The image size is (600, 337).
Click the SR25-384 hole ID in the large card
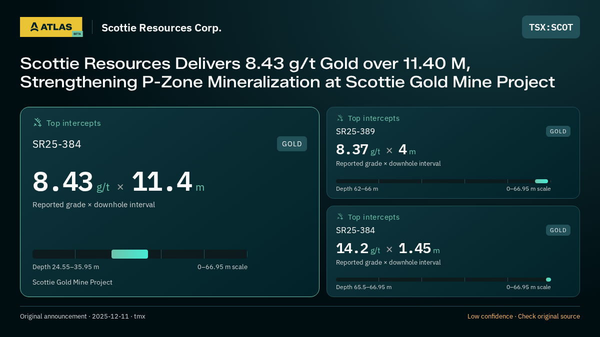click(x=57, y=144)
